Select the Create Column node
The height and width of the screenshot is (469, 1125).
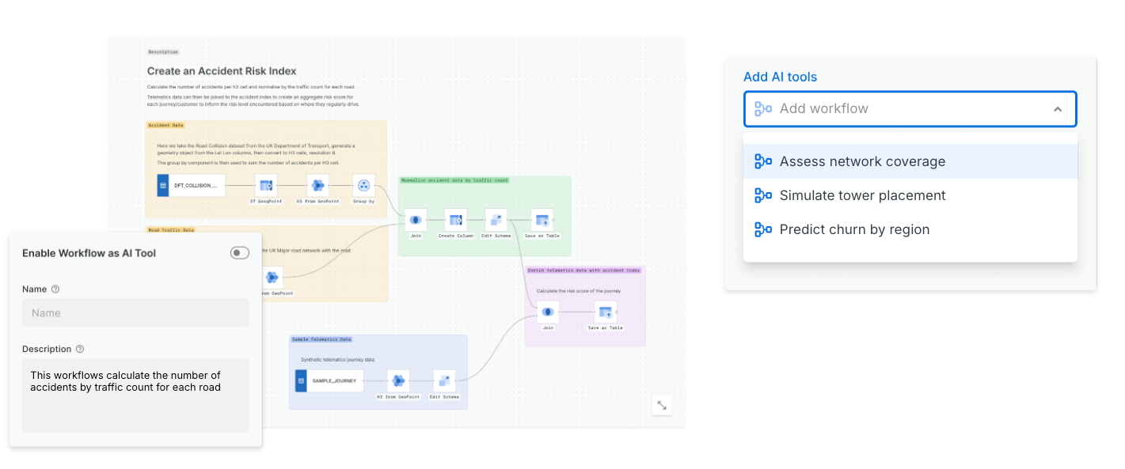(456, 220)
